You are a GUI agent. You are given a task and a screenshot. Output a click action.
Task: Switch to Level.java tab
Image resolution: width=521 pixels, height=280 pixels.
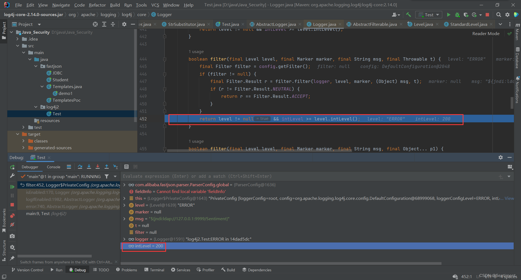[423, 24]
